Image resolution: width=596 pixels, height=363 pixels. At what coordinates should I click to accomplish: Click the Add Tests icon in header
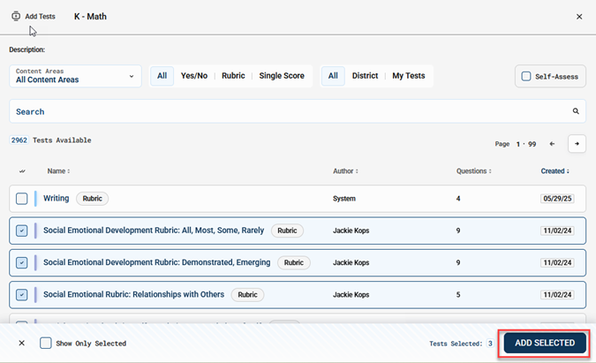coord(16,17)
